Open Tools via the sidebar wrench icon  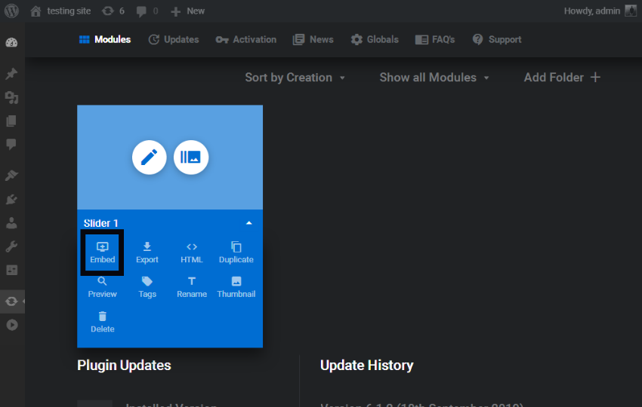[x=11, y=246]
